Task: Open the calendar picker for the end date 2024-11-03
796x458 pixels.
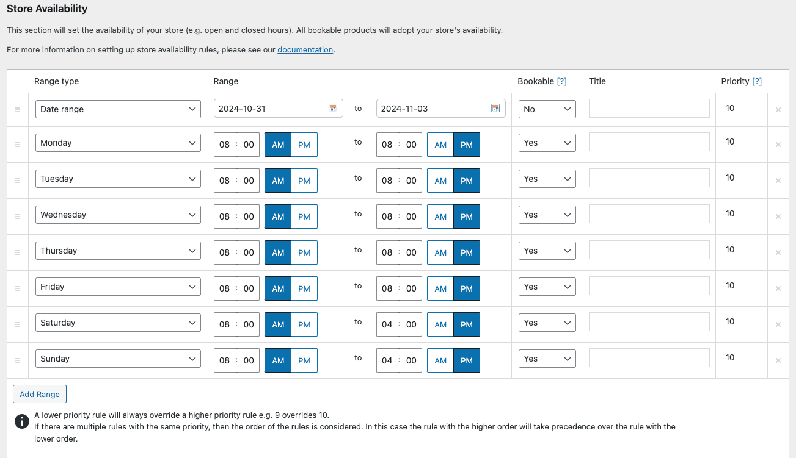Action: 495,108
